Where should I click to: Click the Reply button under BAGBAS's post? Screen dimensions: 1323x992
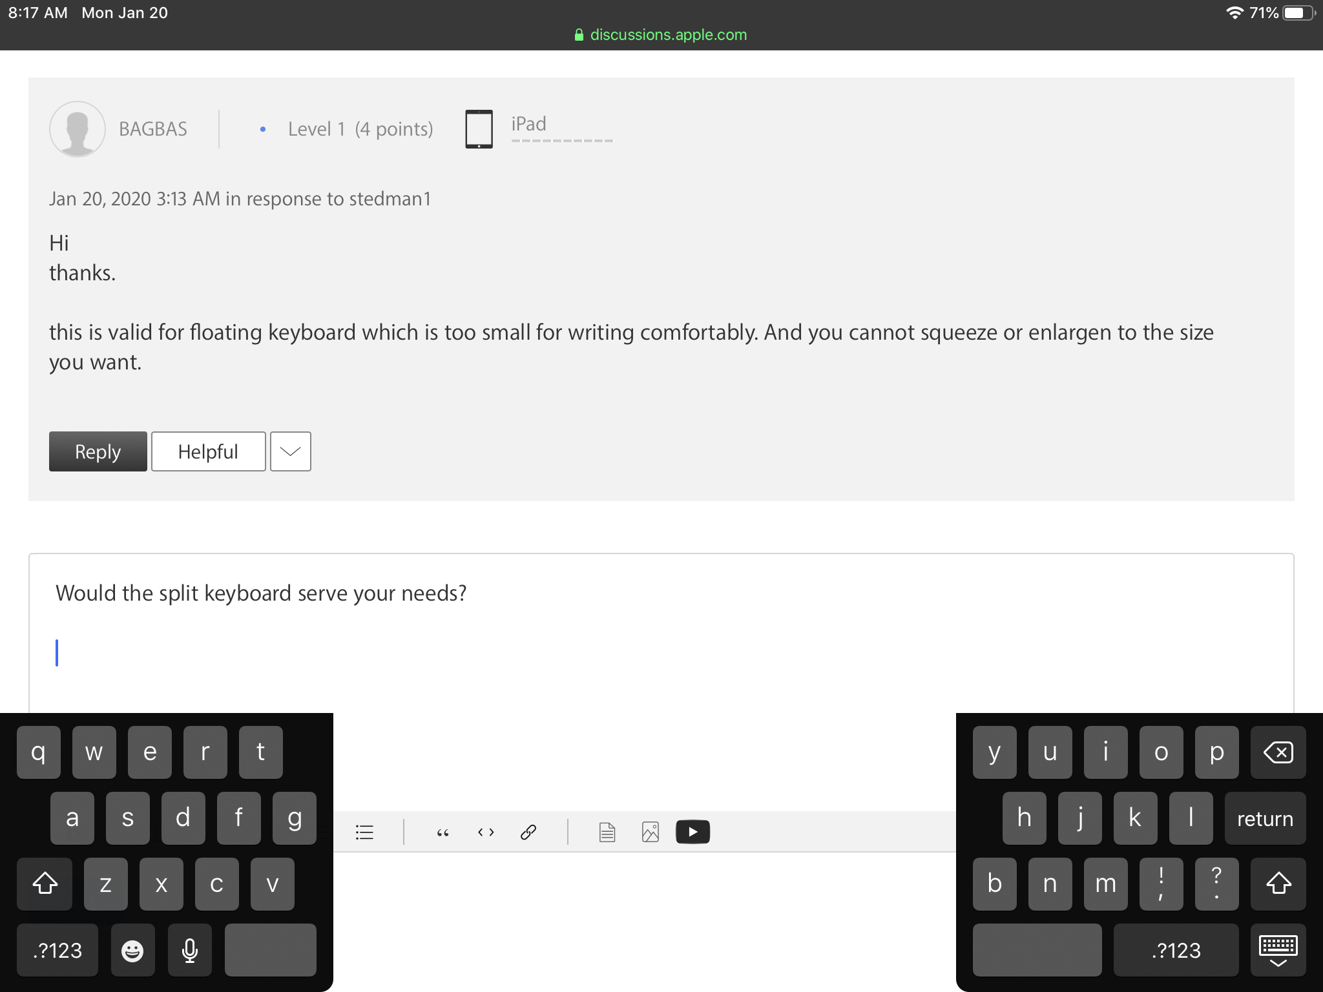pos(98,451)
